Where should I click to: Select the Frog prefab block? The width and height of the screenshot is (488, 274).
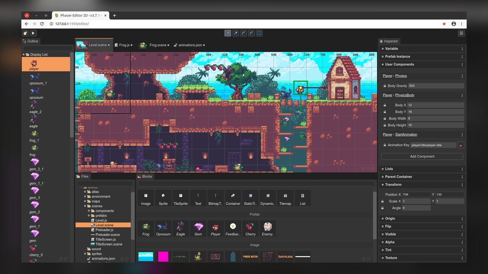pyautogui.click(x=146, y=229)
